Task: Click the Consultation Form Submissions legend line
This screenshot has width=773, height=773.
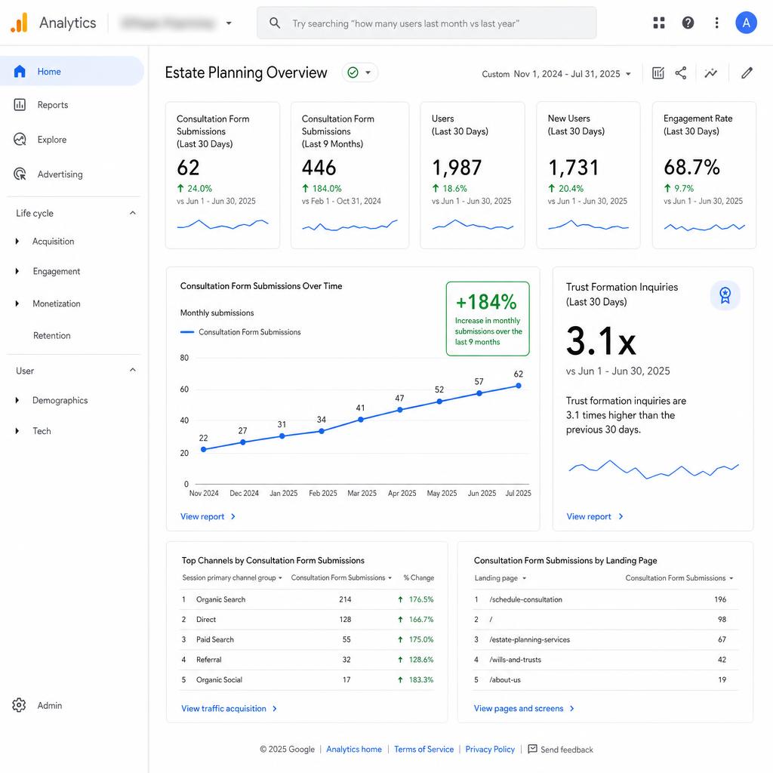Action: tap(187, 332)
